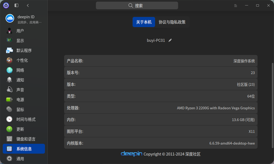Click the 图形平台 value X11

click(x=252, y=131)
